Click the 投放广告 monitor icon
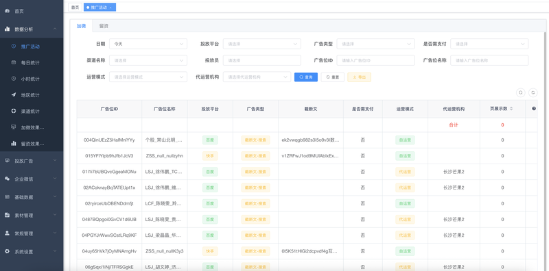This screenshot has height=271, width=549. [x=7, y=161]
